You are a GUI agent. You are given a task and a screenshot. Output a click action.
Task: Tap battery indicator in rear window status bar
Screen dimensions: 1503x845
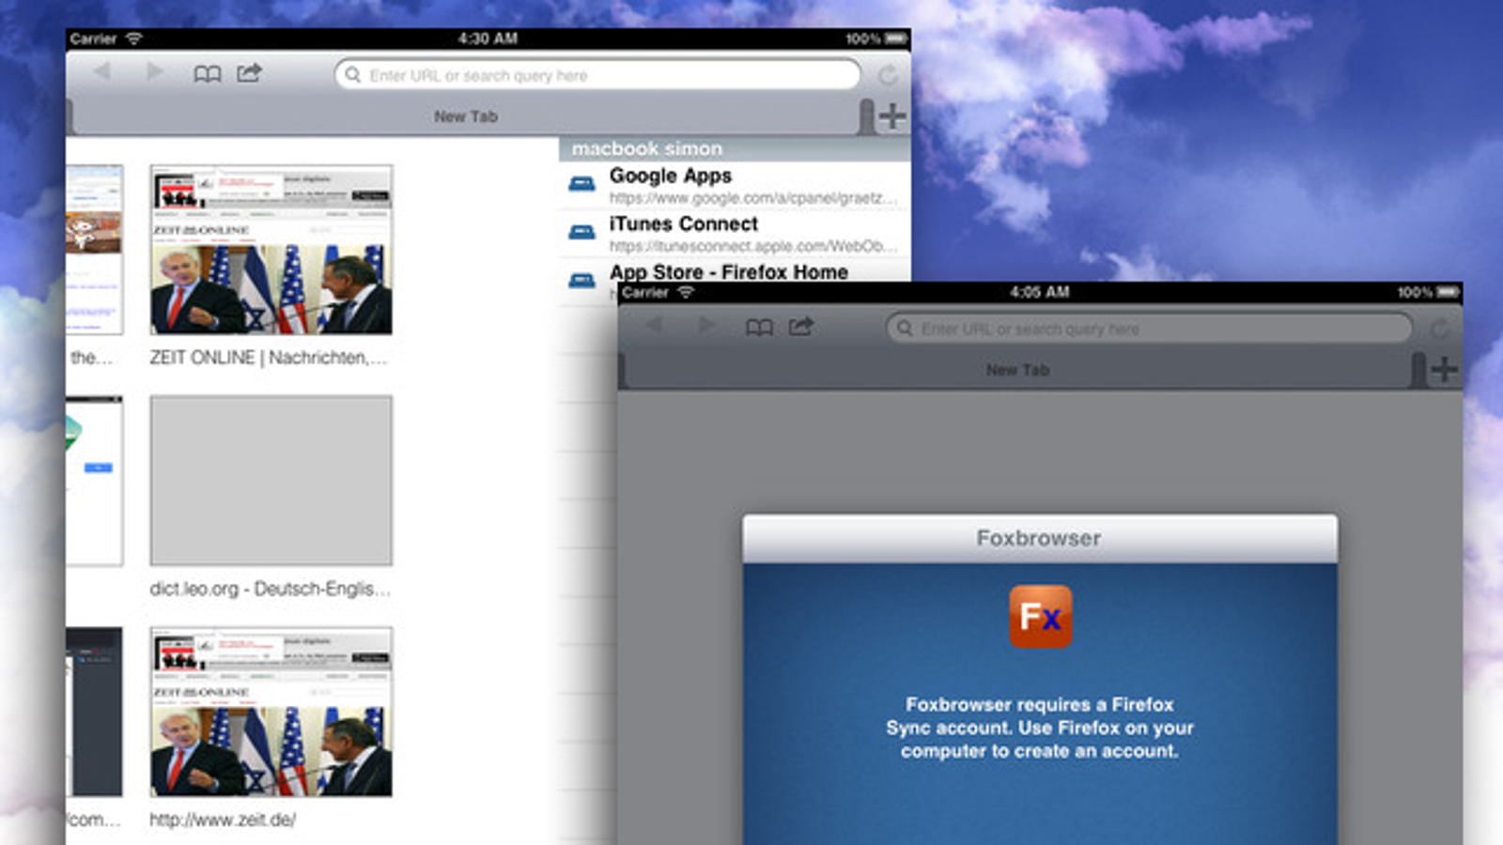[x=896, y=38]
